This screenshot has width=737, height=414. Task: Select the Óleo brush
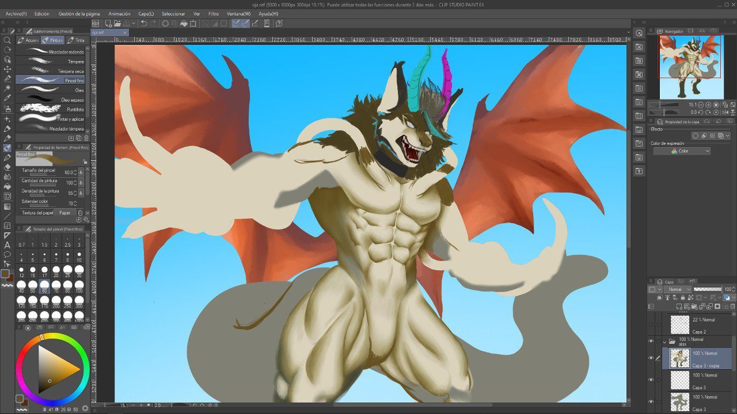[x=50, y=90]
